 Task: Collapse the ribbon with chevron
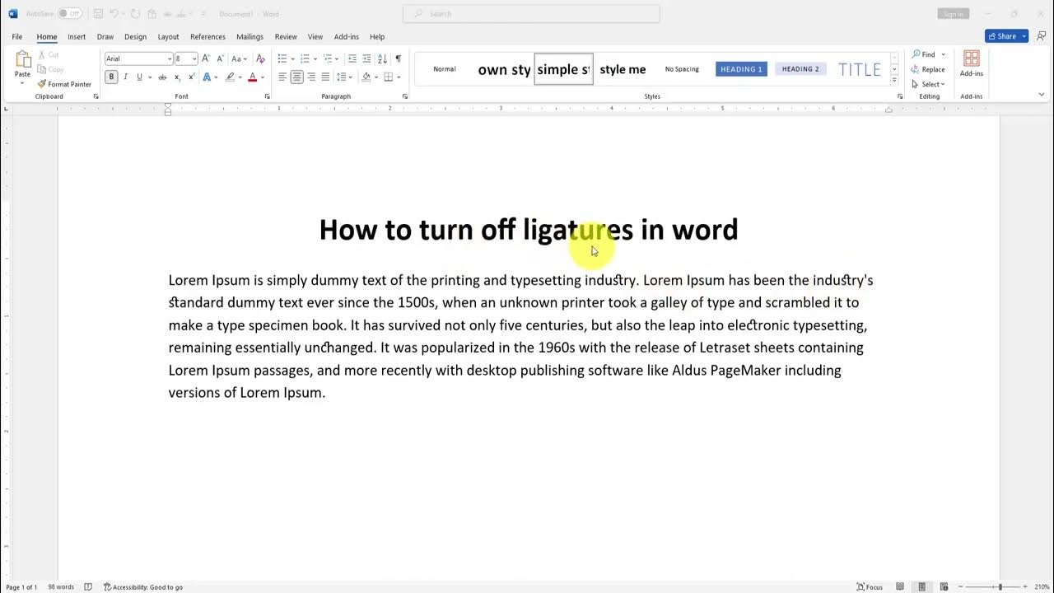[1042, 96]
